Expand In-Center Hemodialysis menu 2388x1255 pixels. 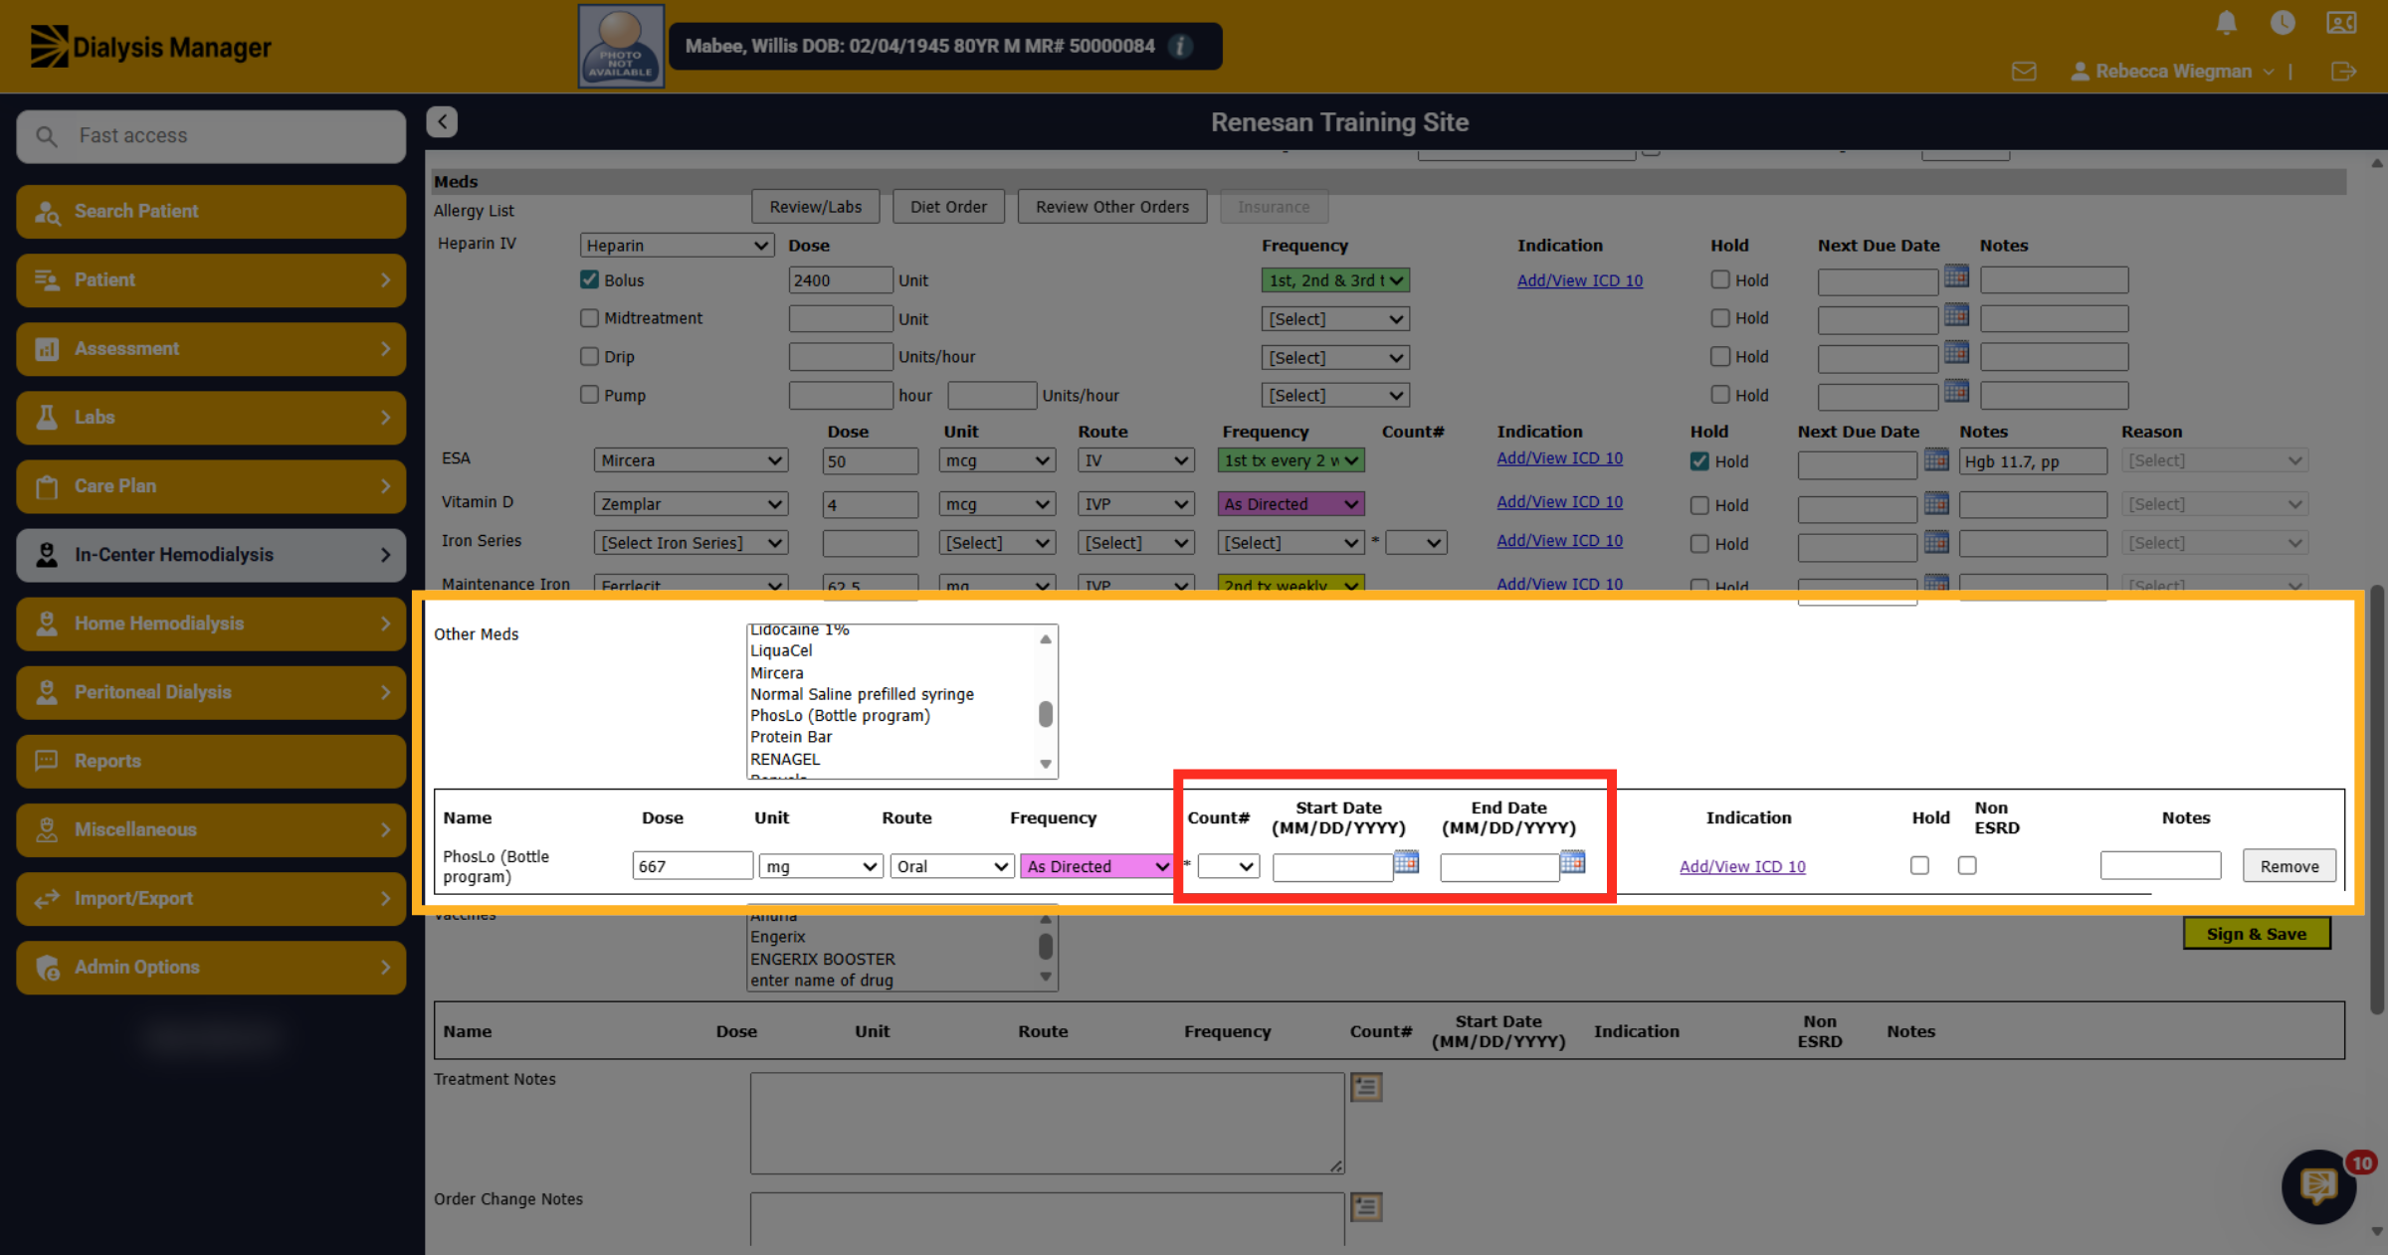[x=211, y=555]
